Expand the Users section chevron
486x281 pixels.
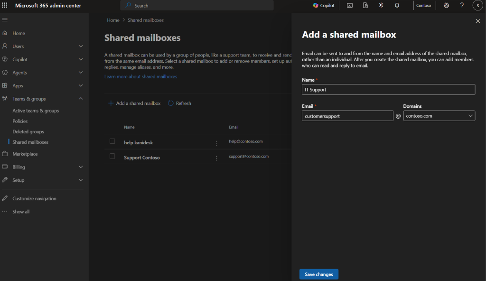[81, 46]
